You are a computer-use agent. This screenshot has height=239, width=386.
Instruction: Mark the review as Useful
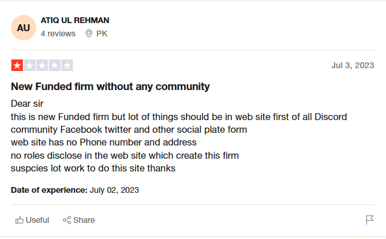[x=32, y=220]
